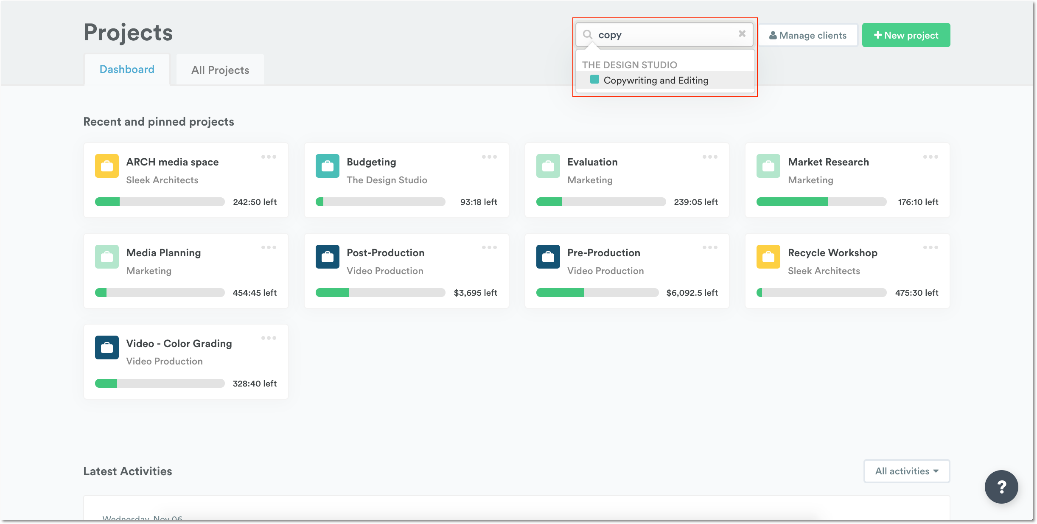This screenshot has width=1037, height=524.
Task: Click the teal briefcase icon on Budgeting
Action: (x=327, y=166)
